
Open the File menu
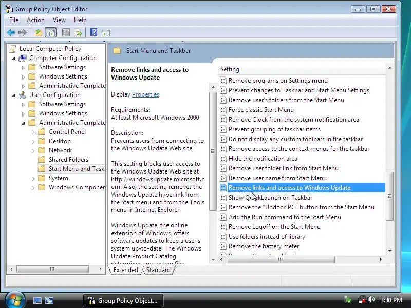coord(14,20)
